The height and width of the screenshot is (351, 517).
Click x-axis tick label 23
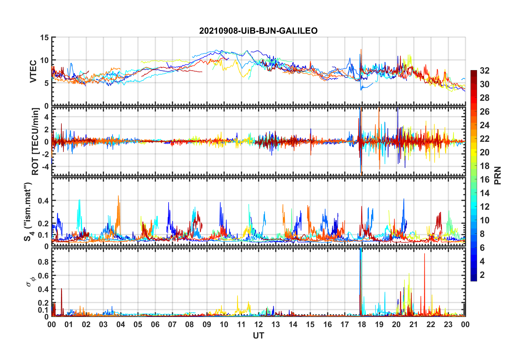click(448, 324)
